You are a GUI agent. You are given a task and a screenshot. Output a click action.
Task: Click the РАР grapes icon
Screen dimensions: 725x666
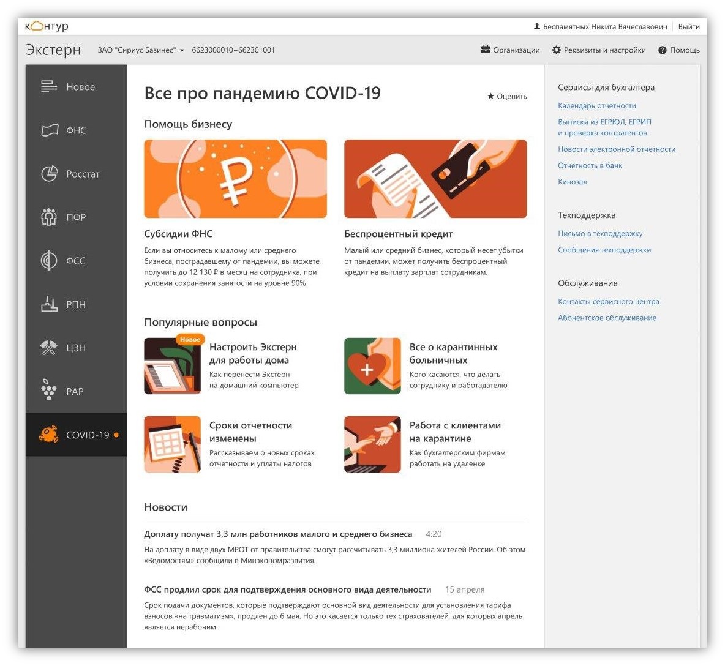(x=49, y=389)
